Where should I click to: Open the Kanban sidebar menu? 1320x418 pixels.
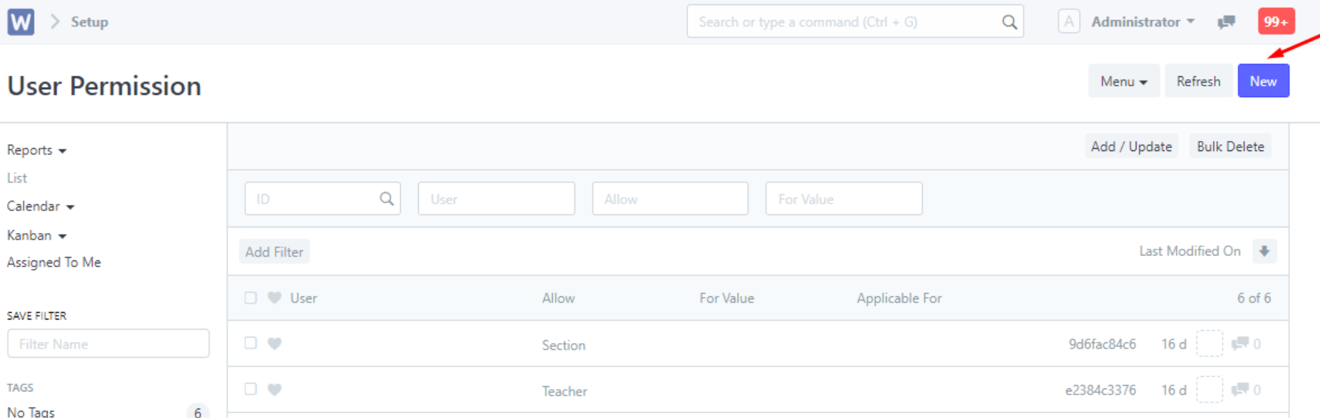coord(37,235)
